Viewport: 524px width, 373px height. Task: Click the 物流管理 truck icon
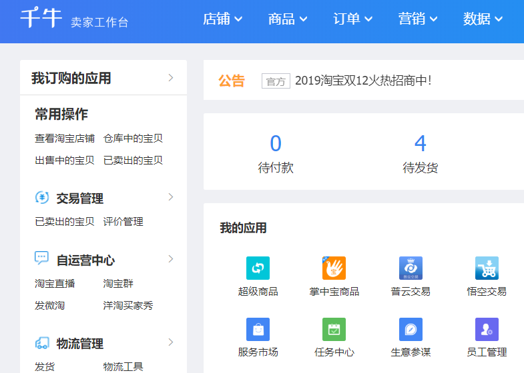[x=42, y=343]
